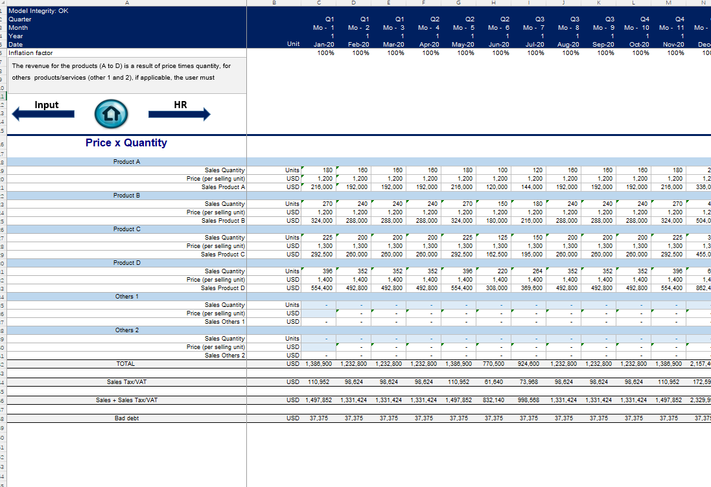Click Others 1 Sales Quantity Jan-20 input cell
The width and height of the screenshot is (711, 487).
point(320,305)
